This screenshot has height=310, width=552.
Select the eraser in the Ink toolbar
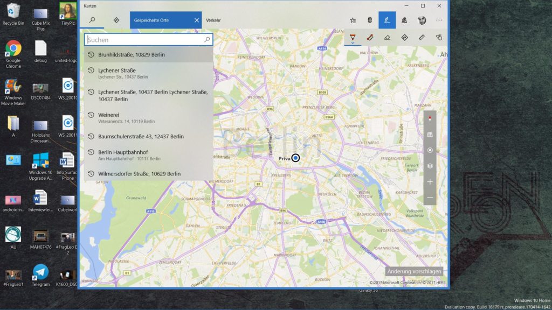pos(388,38)
